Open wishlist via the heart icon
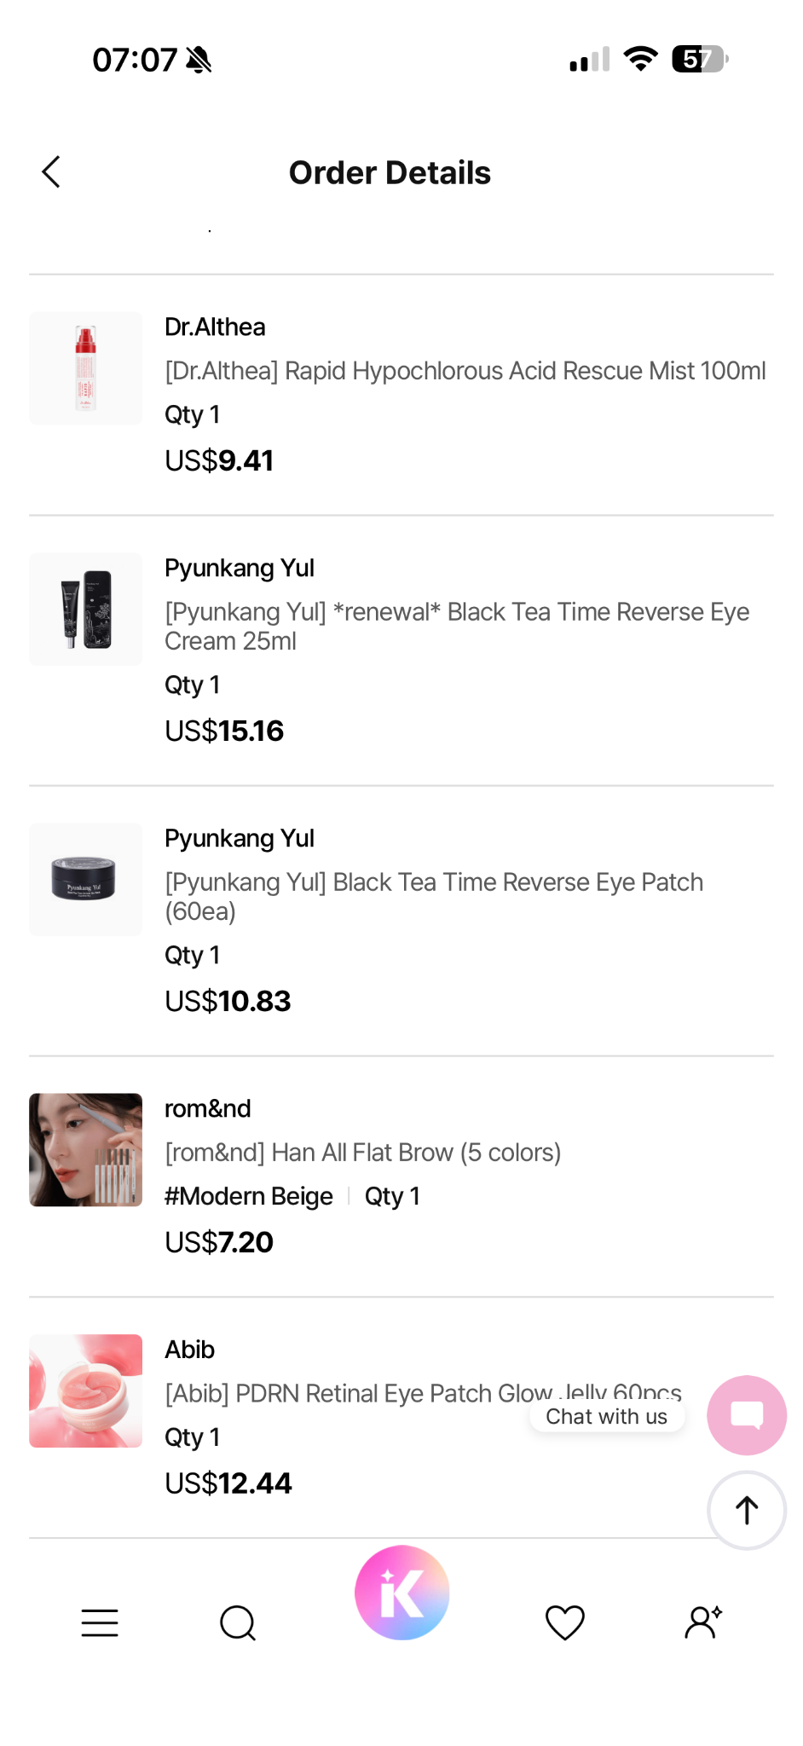This screenshot has width=803, height=1746. pyautogui.click(x=565, y=1622)
